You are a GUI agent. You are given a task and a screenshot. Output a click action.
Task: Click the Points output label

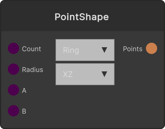(x=132, y=49)
